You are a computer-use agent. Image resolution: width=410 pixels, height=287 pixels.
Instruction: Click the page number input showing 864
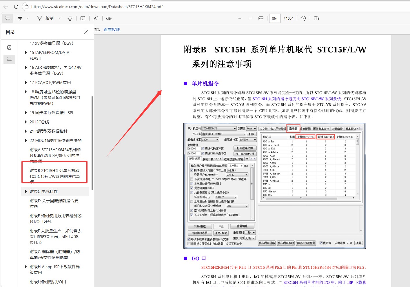[275, 18]
